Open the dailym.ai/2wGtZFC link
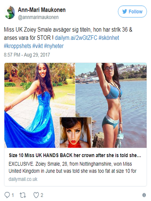This screenshot has width=151, height=201. click(76, 38)
